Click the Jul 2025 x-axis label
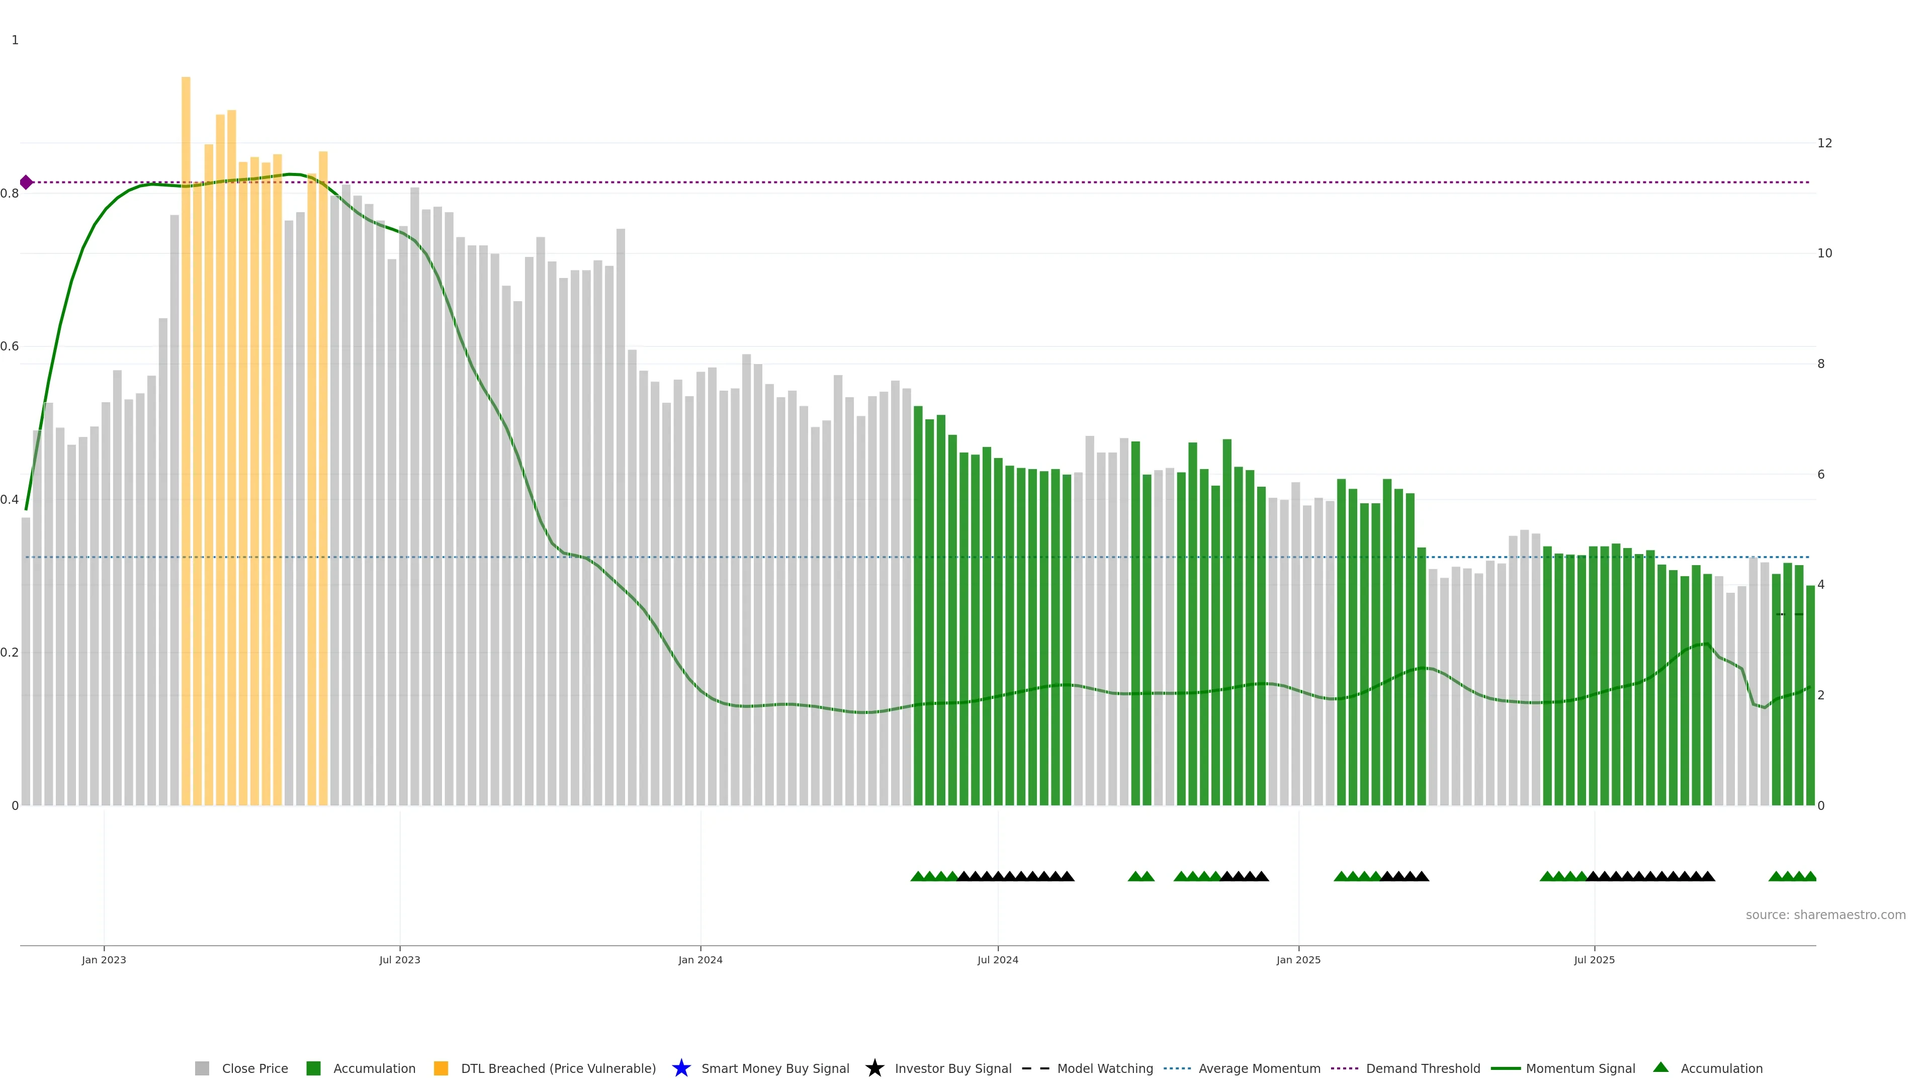This screenshot has width=1931, height=1086. (1594, 959)
